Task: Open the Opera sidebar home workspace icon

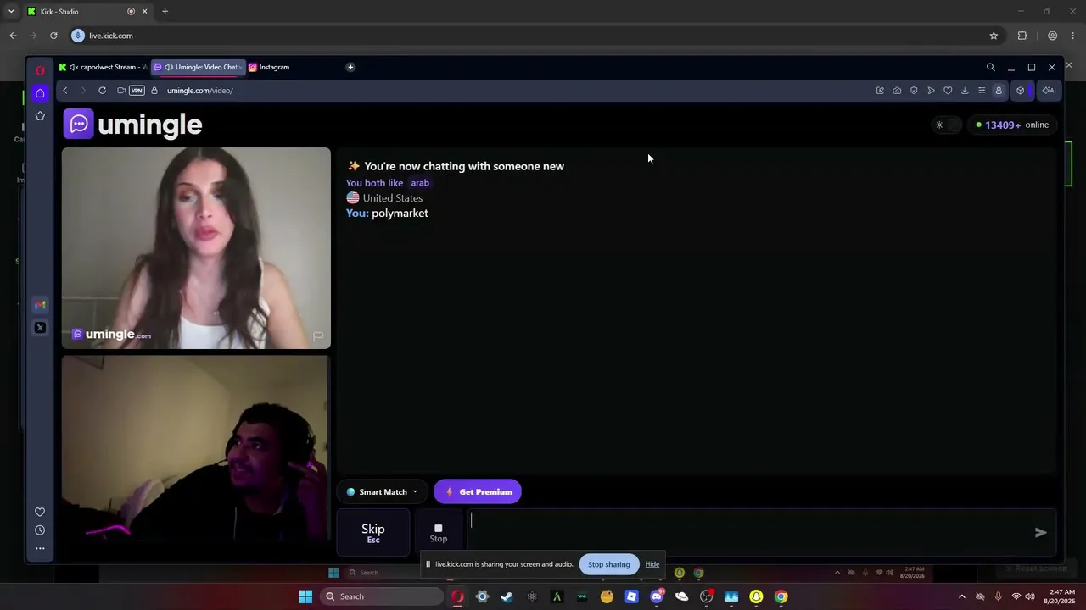Action: [x=40, y=93]
